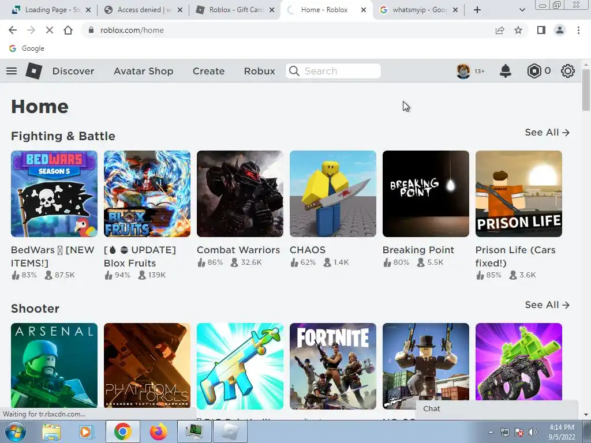
Task: Open the BedWars game thumbnail
Action: 54,194
